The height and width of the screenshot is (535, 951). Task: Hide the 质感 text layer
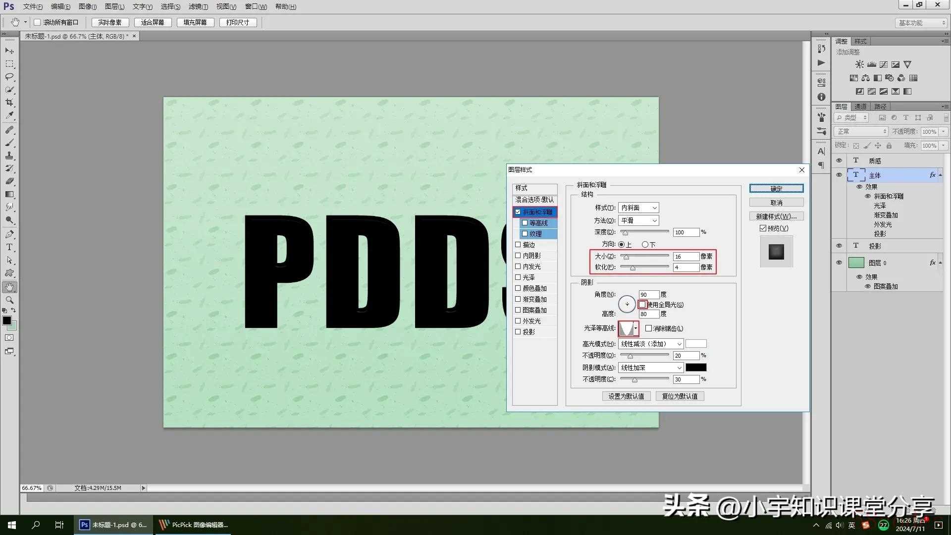tap(839, 160)
